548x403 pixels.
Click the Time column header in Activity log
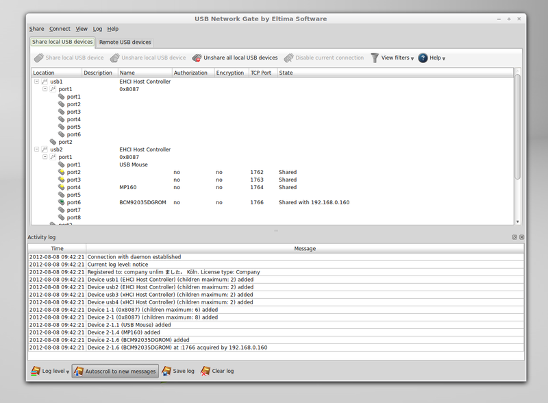[x=57, y=248]
